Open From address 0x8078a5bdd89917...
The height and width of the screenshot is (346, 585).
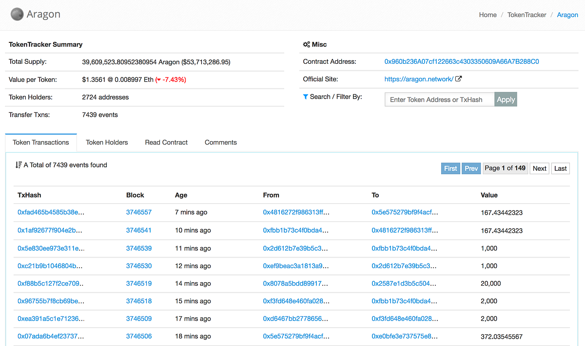click(x=296, y=283)
